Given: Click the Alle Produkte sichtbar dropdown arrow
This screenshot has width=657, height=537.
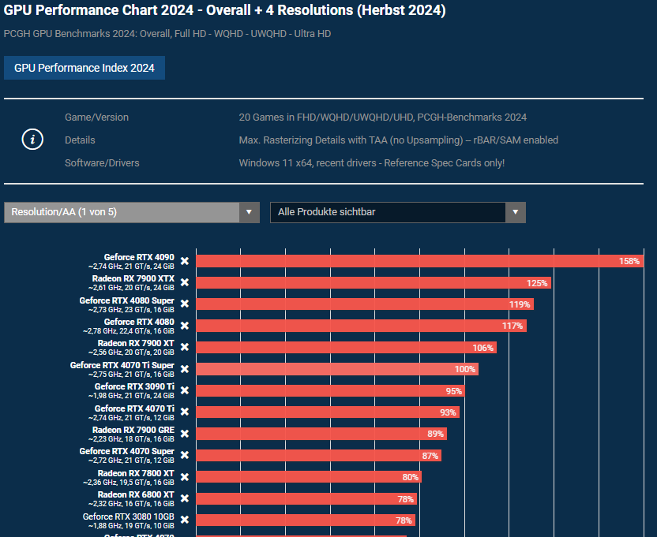Looking at the screenshot, I should coord(516,212).
